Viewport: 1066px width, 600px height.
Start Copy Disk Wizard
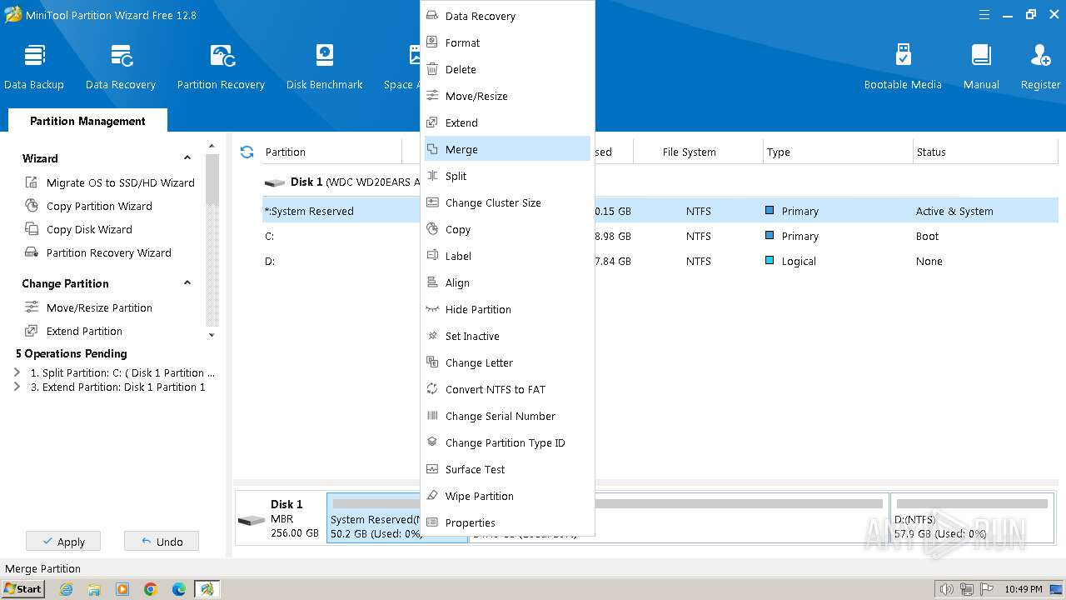coord(78,229)
